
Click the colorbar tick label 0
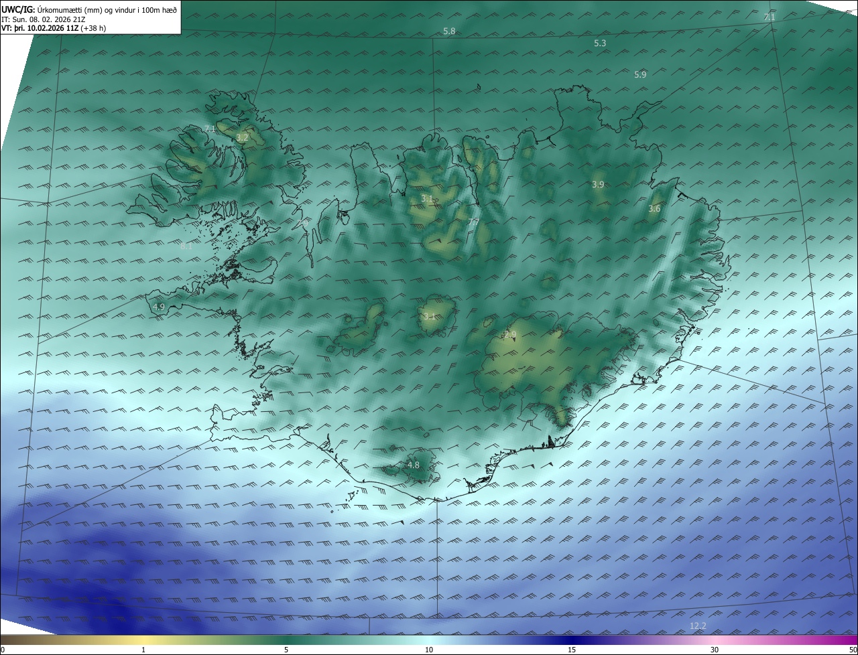coord(2,650)
